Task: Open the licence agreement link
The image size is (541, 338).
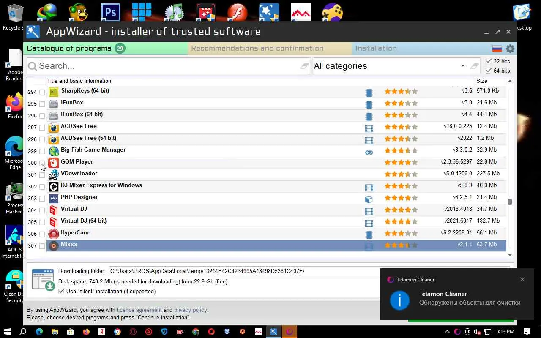Action: point(139,310)
